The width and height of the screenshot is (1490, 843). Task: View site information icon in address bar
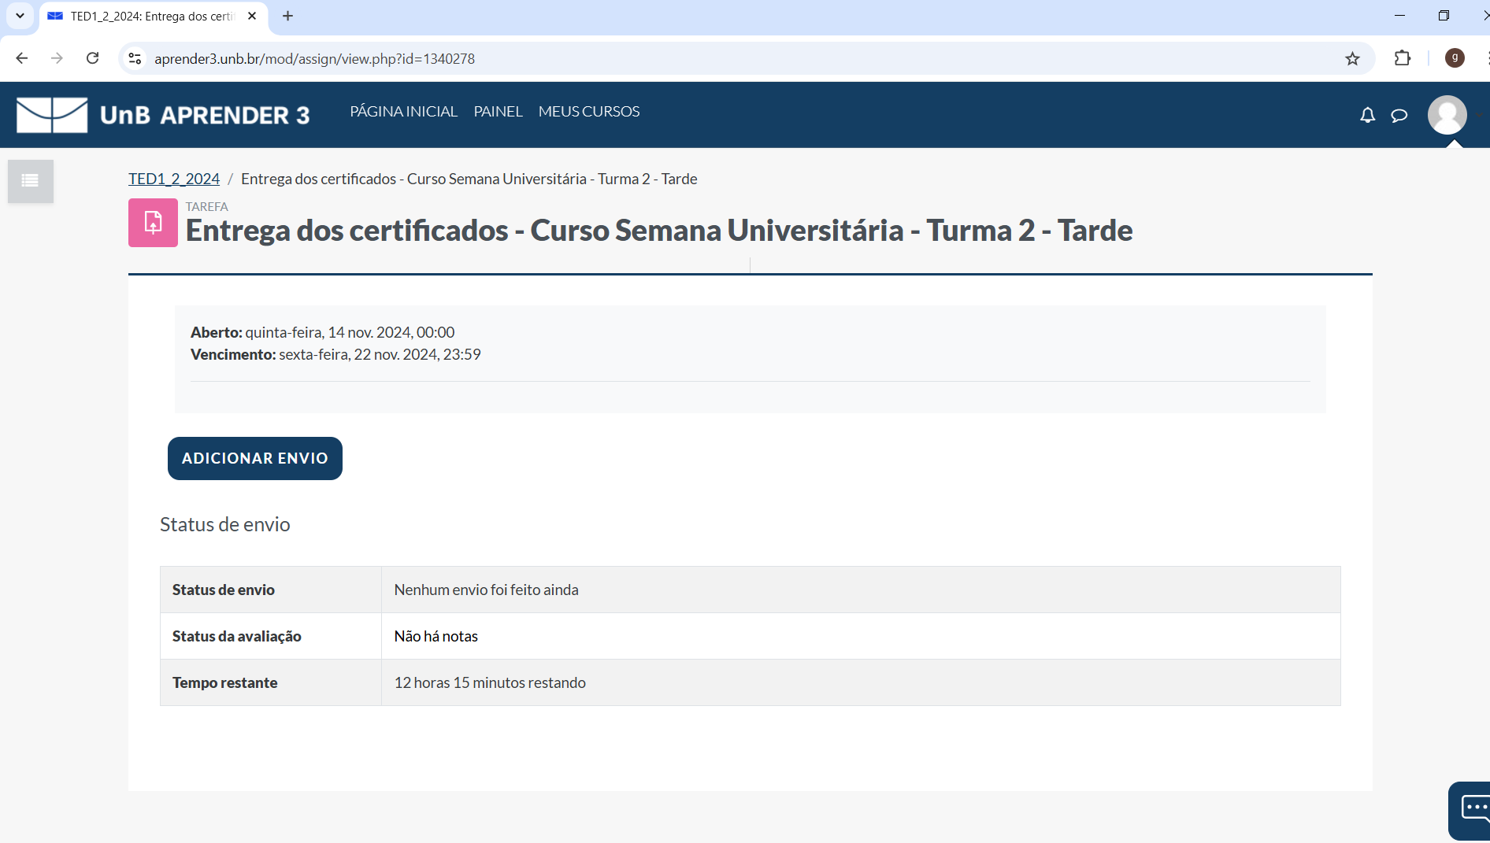[135, 58]
